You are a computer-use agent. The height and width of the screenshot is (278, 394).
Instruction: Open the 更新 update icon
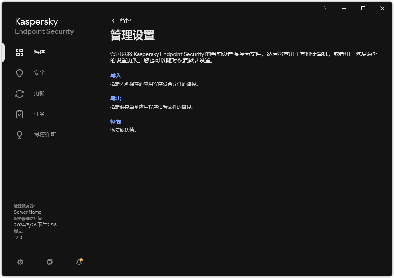20,93
